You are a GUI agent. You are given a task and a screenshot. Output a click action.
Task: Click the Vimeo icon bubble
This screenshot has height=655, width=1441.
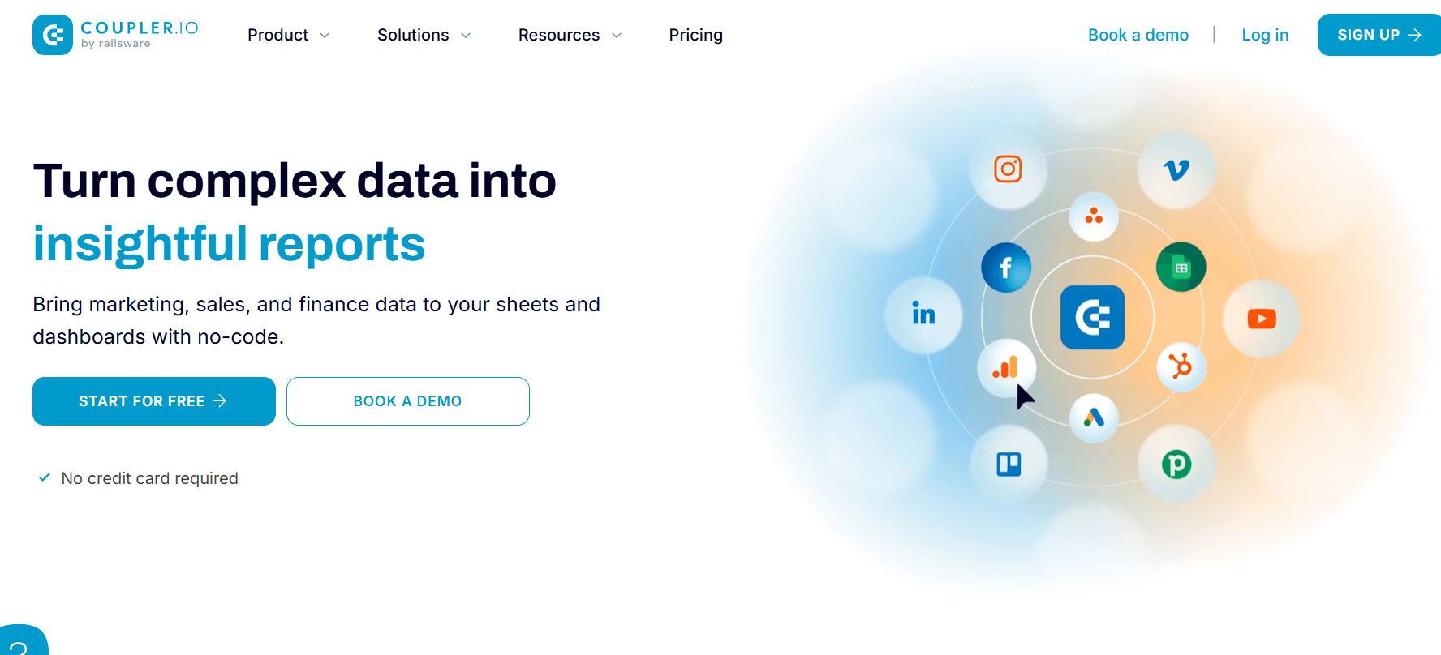(1176, 170)
